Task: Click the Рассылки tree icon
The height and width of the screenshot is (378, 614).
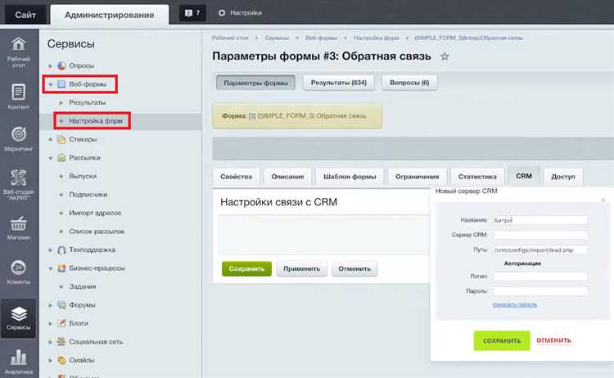Action: tap(61, 158)
